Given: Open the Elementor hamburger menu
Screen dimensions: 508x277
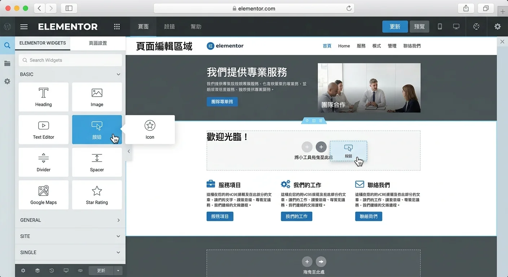Looking at the screenshot, I should [24, 26].
